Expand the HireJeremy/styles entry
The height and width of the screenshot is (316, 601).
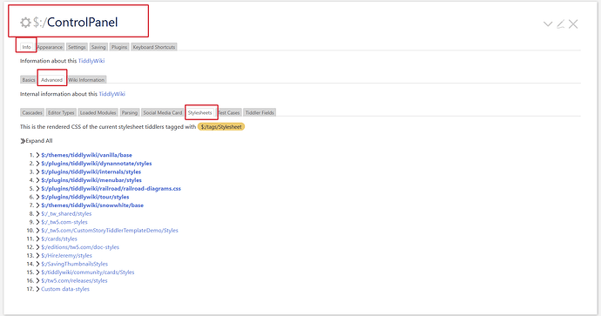coord(38,255)
